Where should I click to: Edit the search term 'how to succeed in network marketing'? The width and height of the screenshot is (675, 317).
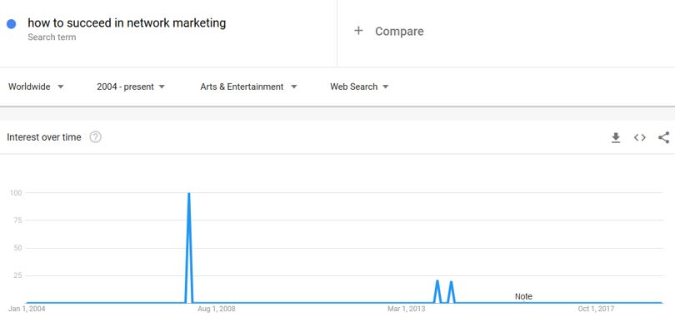tap(127, 22)
